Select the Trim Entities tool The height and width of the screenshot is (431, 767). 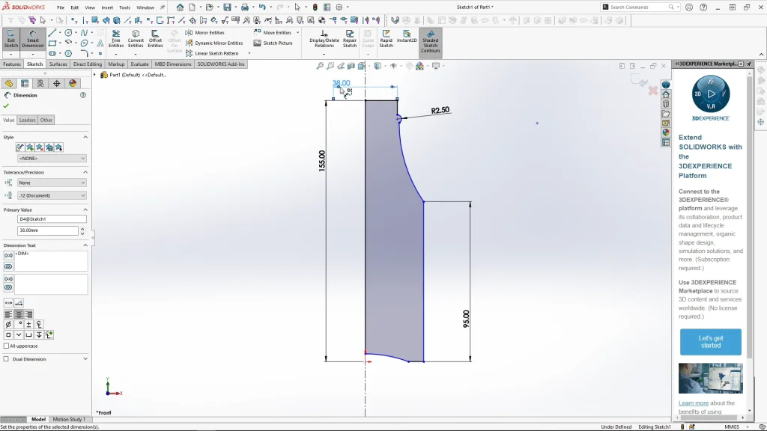(x=116, y=39)
